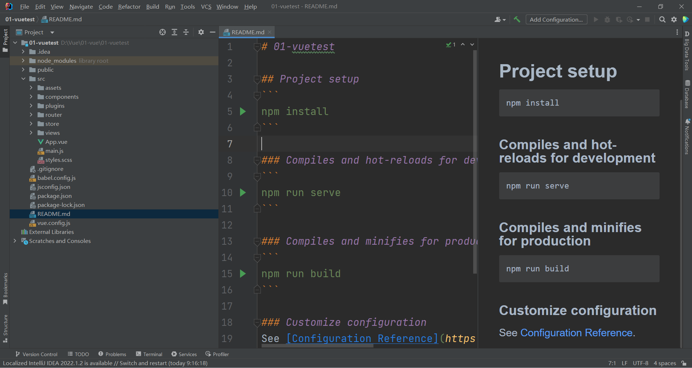Click the preview pane vertical scrollbar
Viewport: 692px width, 368px height.
coord(681,223)
